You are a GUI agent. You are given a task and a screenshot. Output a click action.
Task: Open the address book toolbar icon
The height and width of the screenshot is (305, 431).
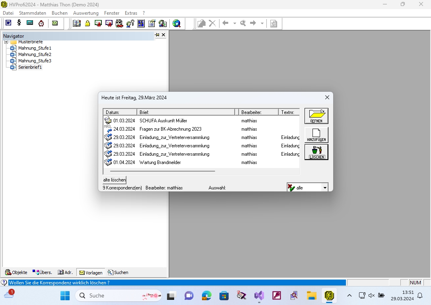[77, 23]
